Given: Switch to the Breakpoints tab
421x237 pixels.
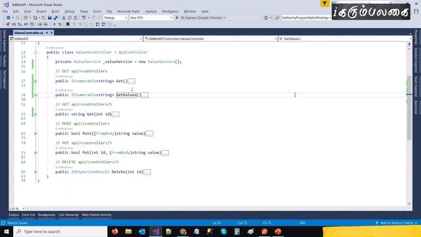Looking at the screenshot, I should coord(47,215).
